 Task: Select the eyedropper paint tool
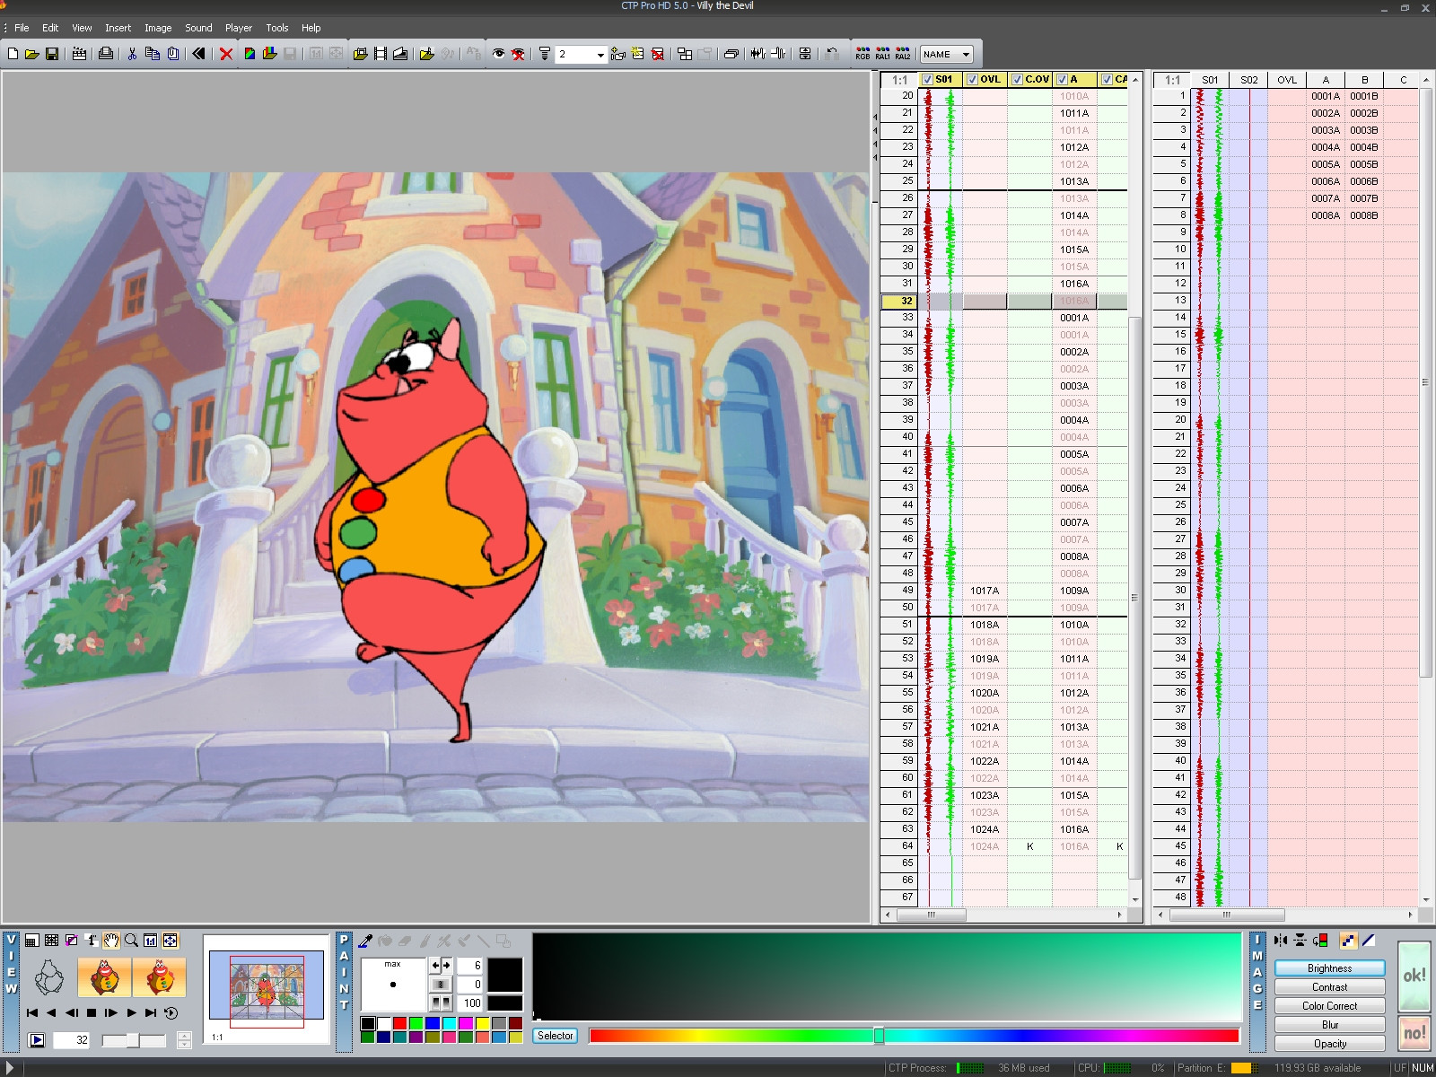[x=365, y=941]
